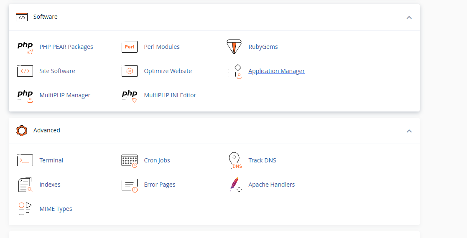Viewport: 467px width, 238px height.
Task: Open the Application Manager link
Action: (x=276, y=71)
